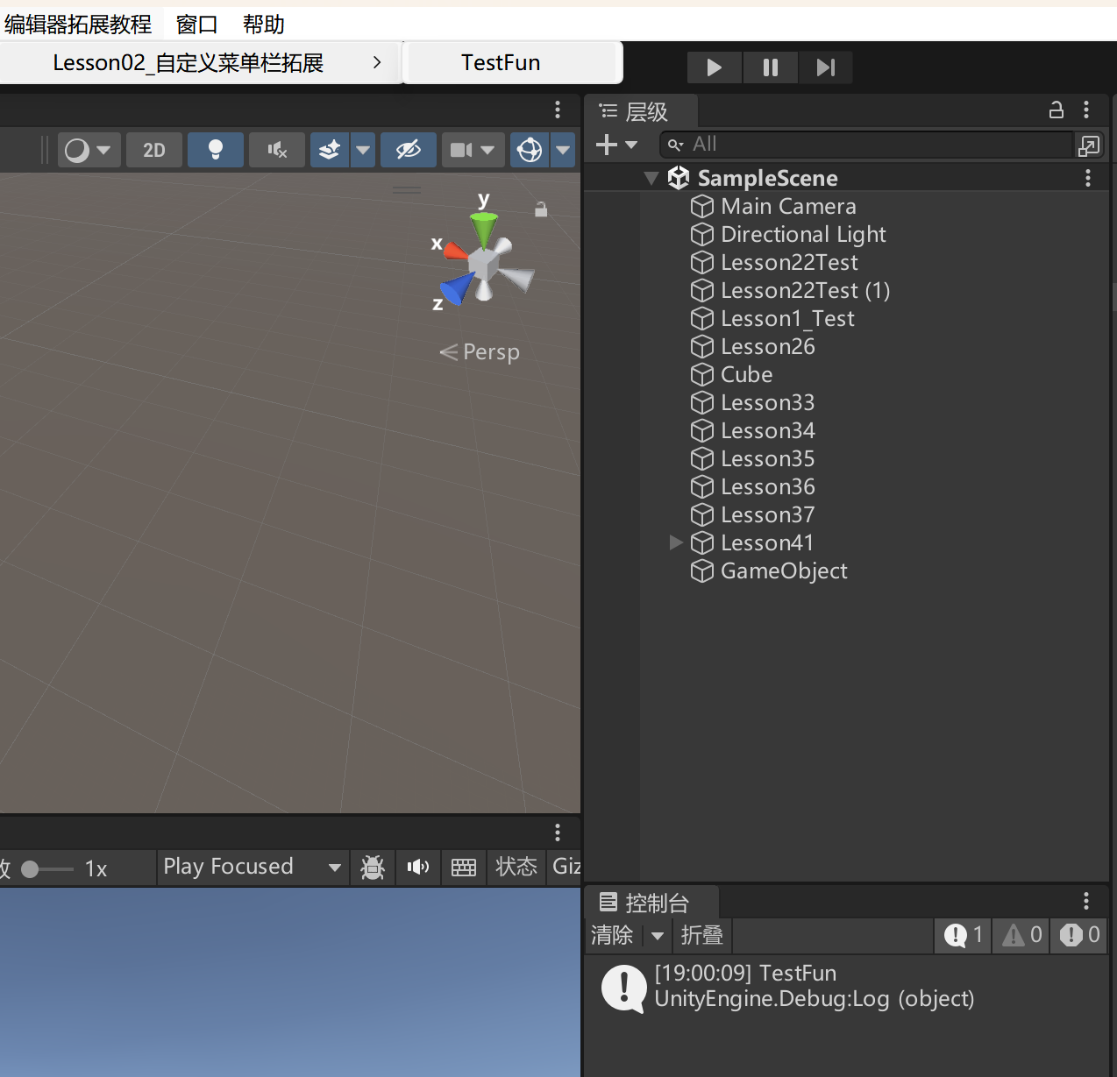The width and height of the screenshot is (1117, 1077).
Task: Toggle scene audio mute icon
Action: (x=277, y=150)
